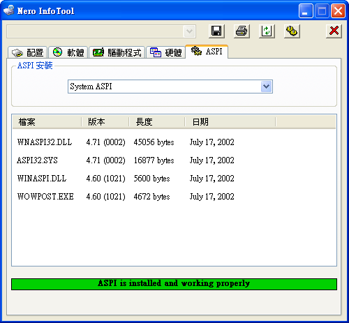The image size is (349, 323).
Task: Click version 4.60 (1021) of WOWPOST.EXE
Action: point(105,197)
